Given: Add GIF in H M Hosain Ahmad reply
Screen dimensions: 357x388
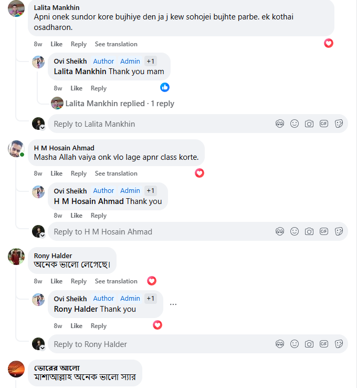Looking at the screenshot, I should (324, 231).
